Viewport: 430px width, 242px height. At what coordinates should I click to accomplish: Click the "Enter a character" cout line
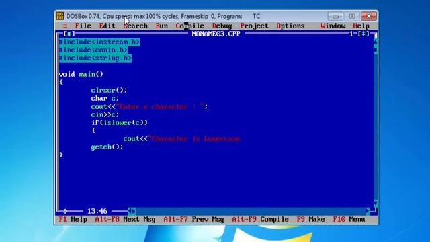click(x=149, y=106)
